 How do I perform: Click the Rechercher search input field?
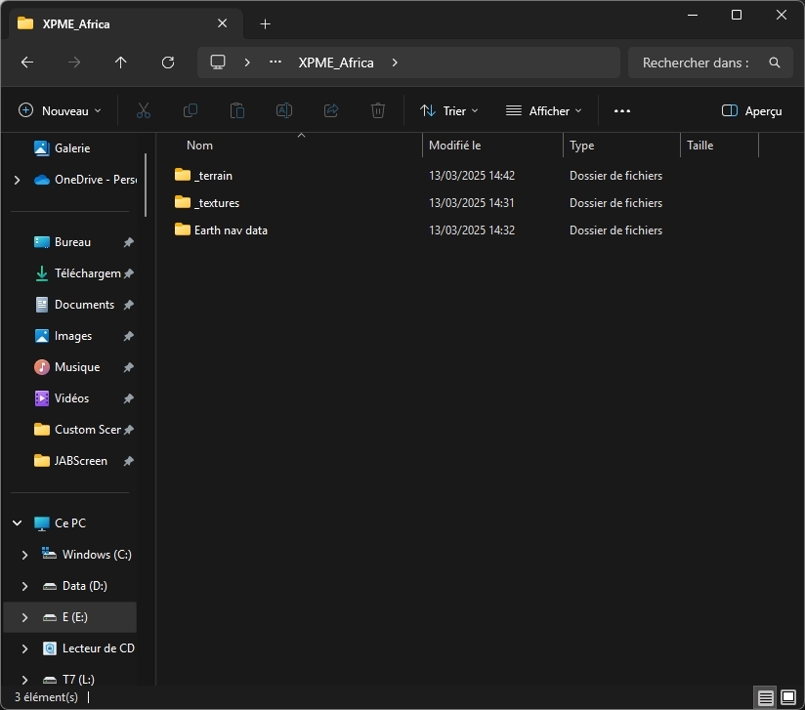(x=696, y=63)
